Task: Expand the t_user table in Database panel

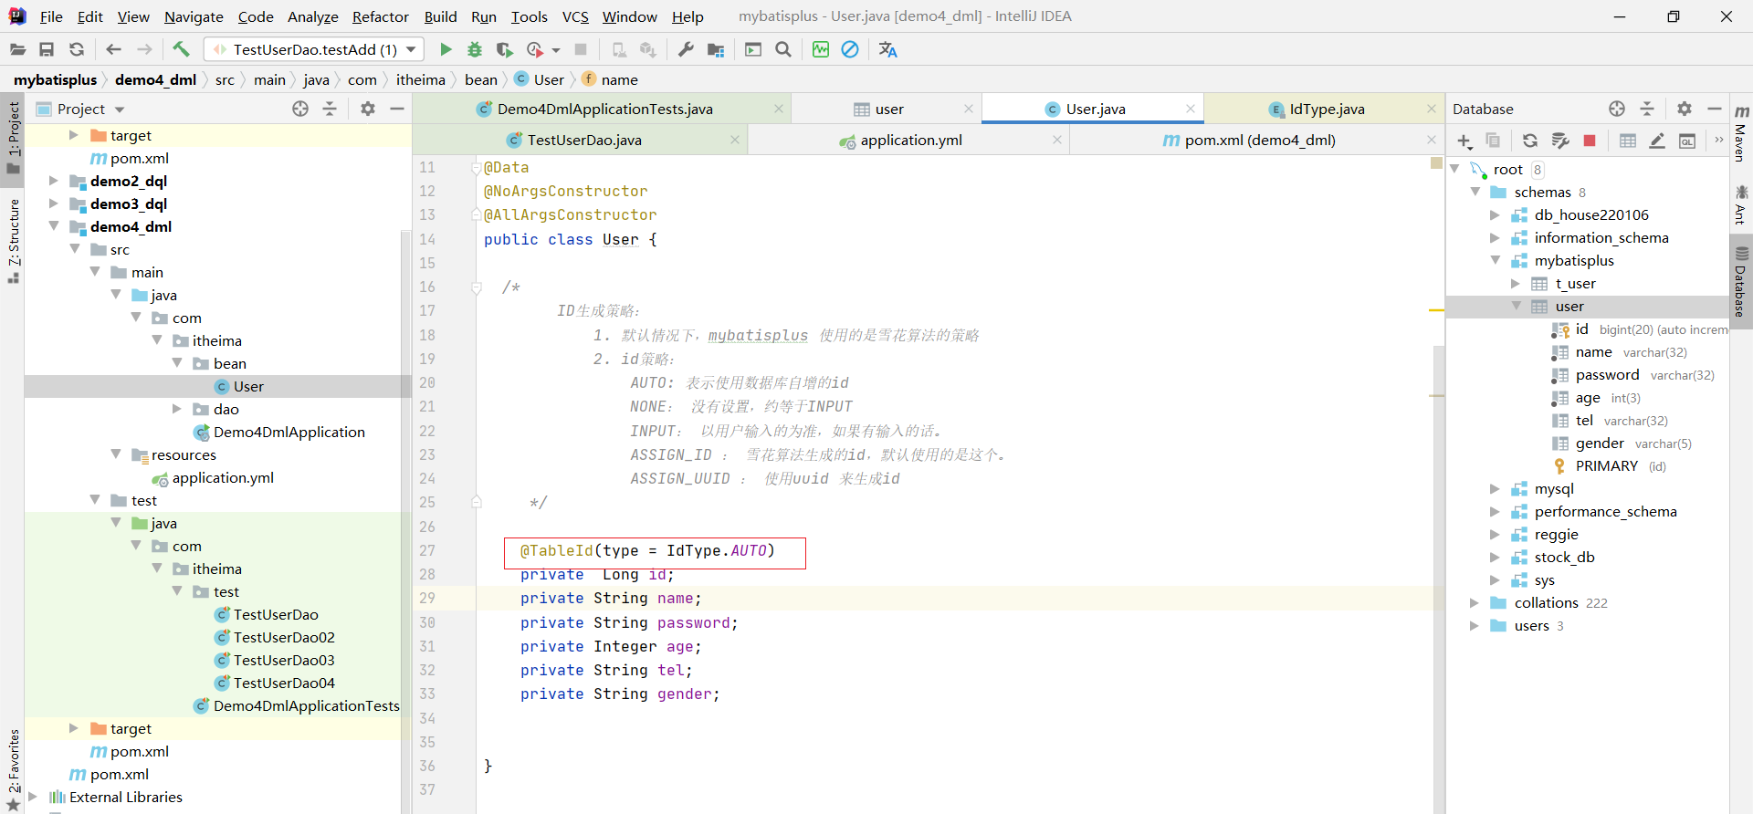Action: click(x=1516, y=284)
